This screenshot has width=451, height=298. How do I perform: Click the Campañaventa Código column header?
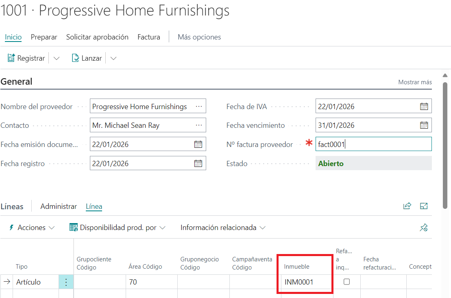(252, 263)
